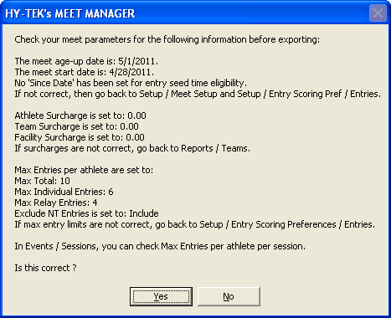Click the Max Total: 10 text

pos(42,181)
